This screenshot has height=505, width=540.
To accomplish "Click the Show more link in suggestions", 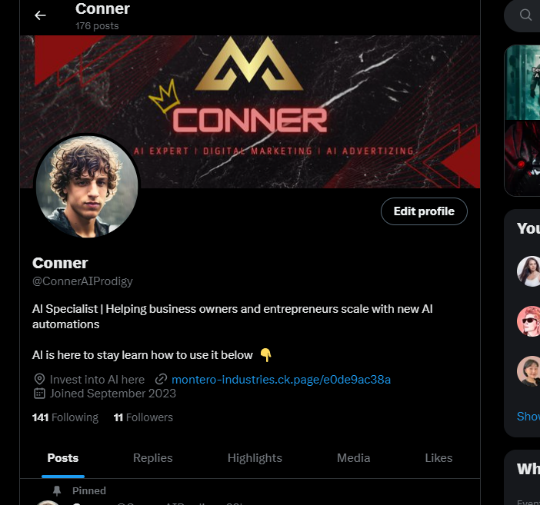I will 528,416.
